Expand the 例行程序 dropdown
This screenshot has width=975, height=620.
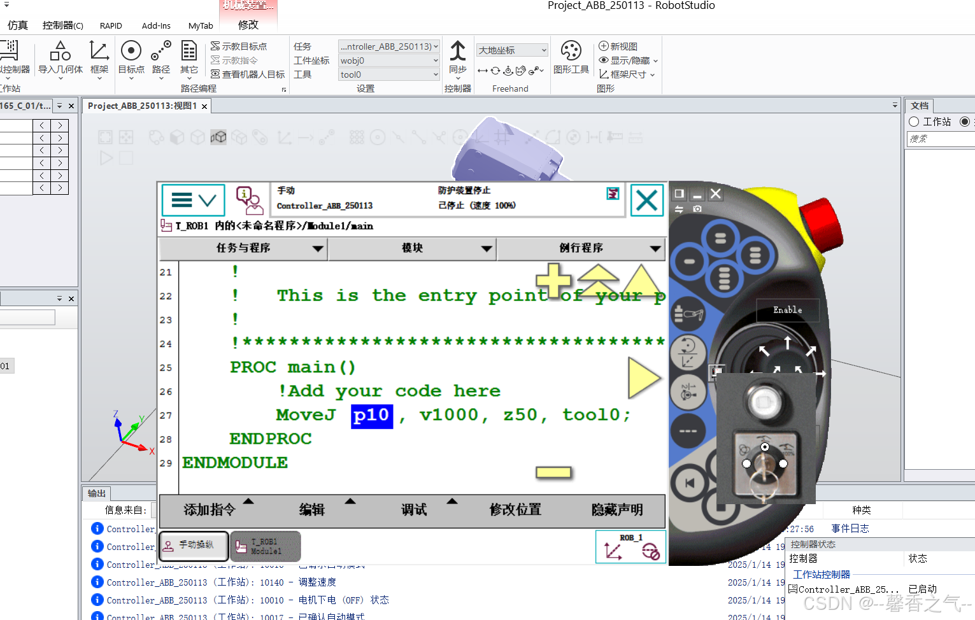[x=581, y=248]
